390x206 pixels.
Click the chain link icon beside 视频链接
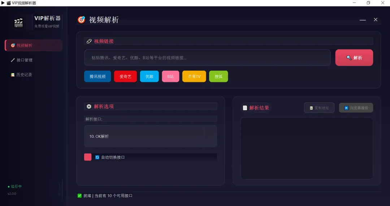tap(89, 41)
